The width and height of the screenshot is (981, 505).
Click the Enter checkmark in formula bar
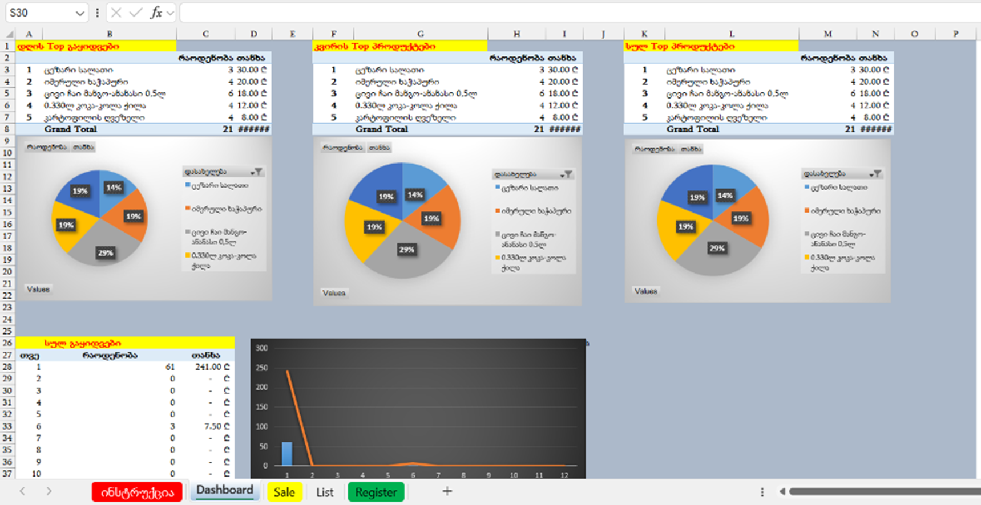coord(136,13)
